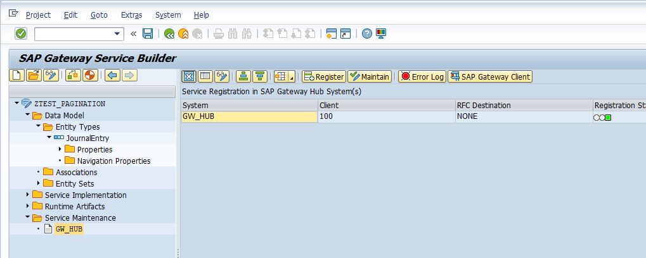Click the Find Next binoculars icon
This screenshot has width=646, height=258.
pos(247,34)
